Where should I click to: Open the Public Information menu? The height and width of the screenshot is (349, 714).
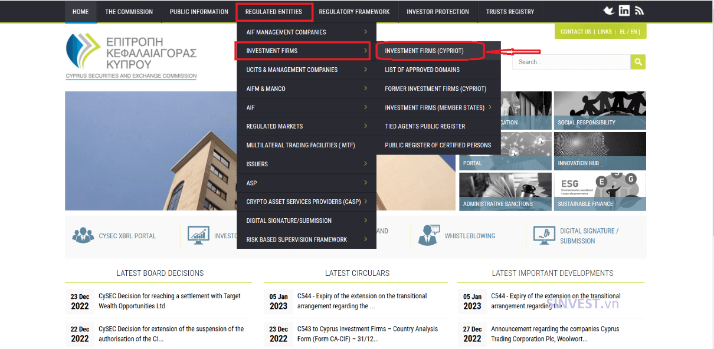[x=199, y=12]
